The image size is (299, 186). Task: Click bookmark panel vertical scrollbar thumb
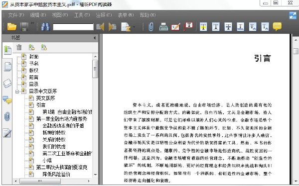95,69
